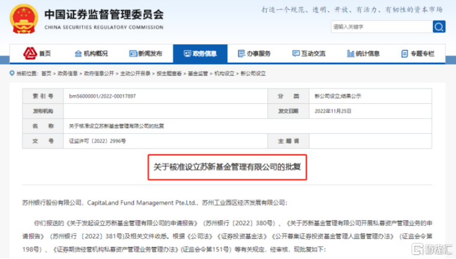
Task: Select the 政务信息 navigation tab
Action: coord(200,54)
